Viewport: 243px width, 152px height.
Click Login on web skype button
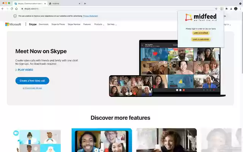pos(201,39)
